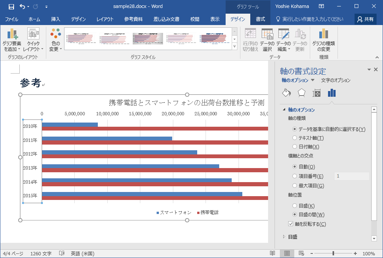Viewport: 383px width, 258px height.
Task: Select the 最大項目 radio button
Action: [x=295, y=186]
